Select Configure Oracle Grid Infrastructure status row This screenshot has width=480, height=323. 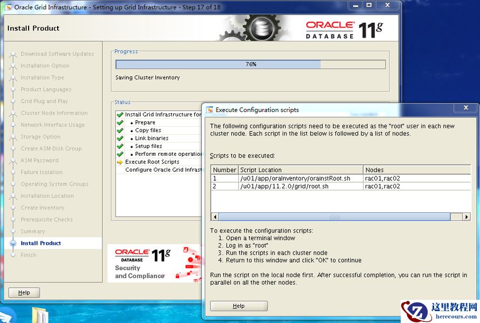[x=159, y=170]
